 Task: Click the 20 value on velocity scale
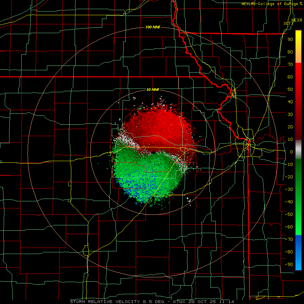coord(290,127)
